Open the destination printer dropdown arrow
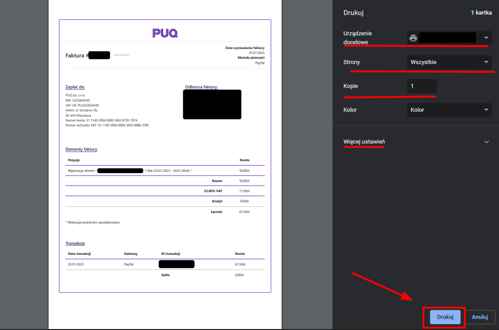This screenshot has height=330, width=499. pos(486,38)
